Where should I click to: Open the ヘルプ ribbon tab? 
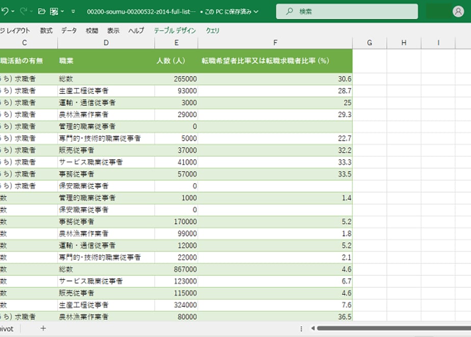coord(136,31)
